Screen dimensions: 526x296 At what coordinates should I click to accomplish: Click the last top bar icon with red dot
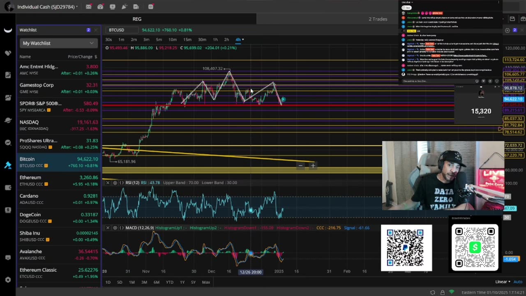point(150,7)
